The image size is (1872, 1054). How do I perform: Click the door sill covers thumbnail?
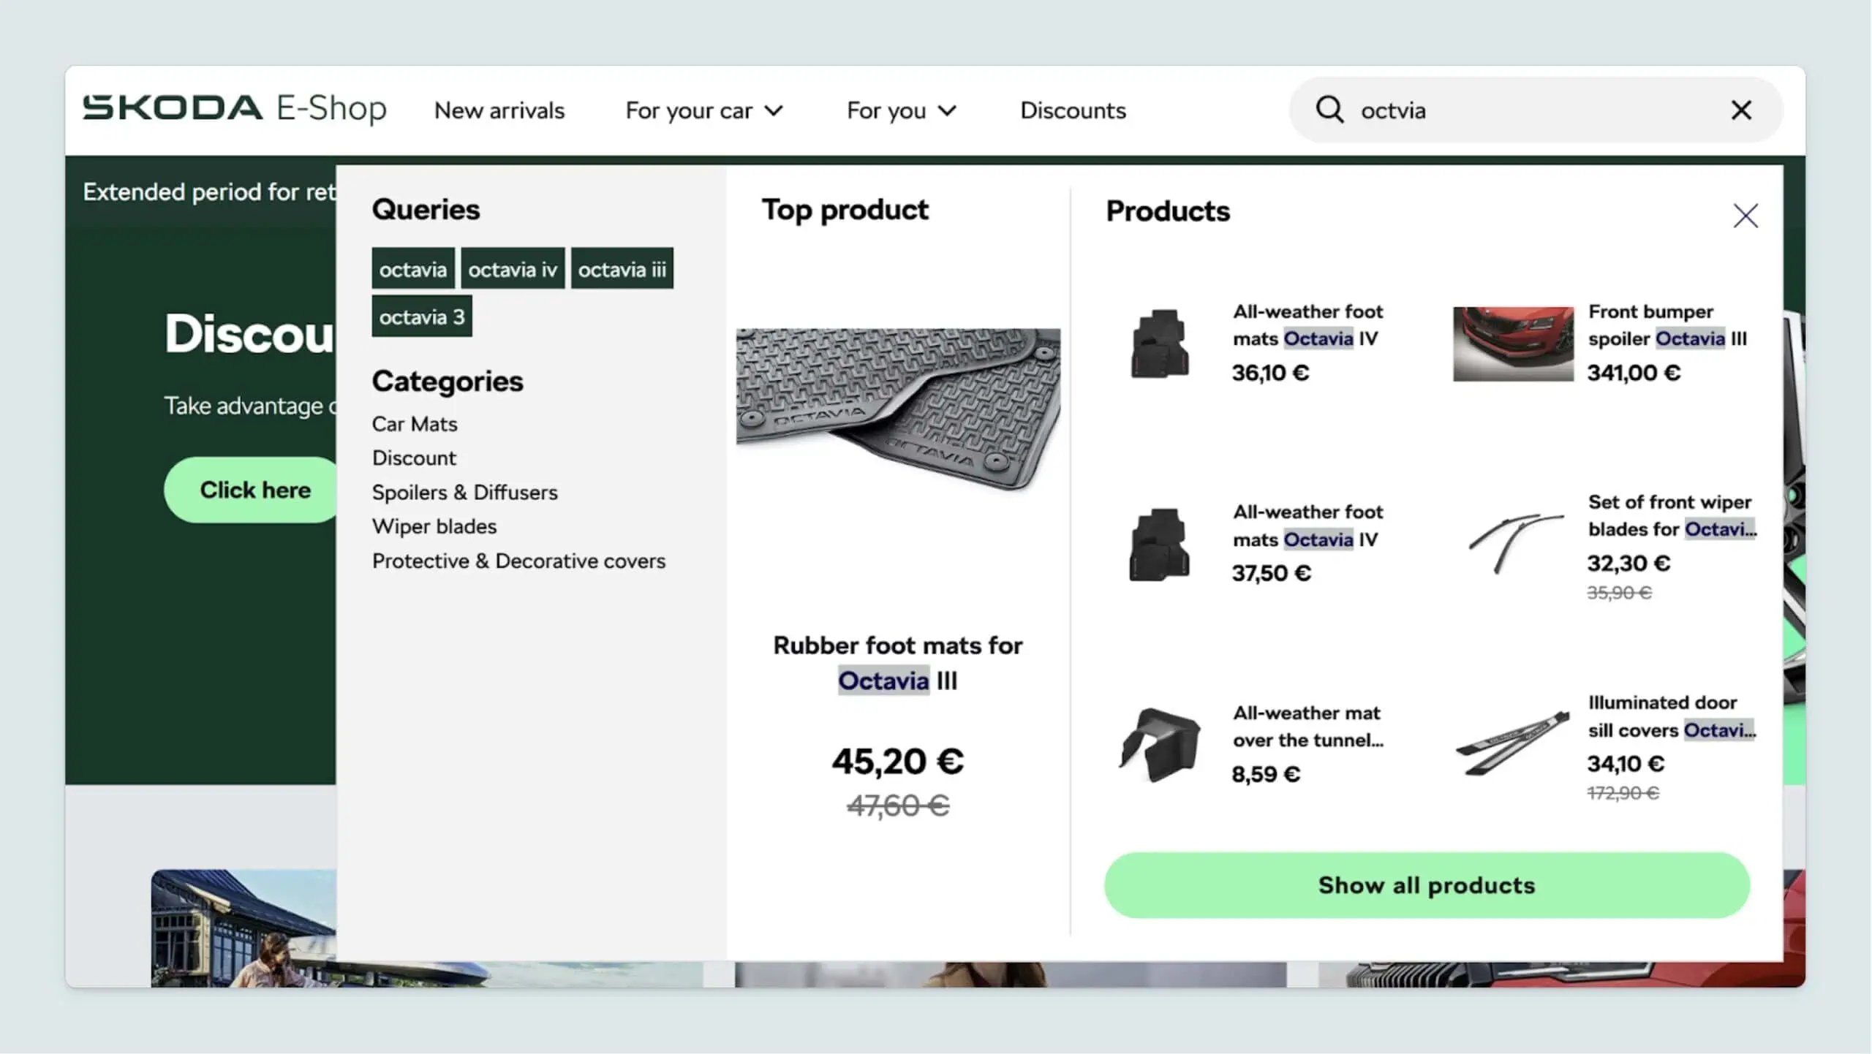coord(1513,743)
